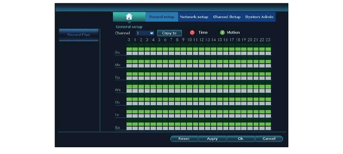Click the Fr day label
This screenshot has width=343, height=154.
click(x=117, y=115)
